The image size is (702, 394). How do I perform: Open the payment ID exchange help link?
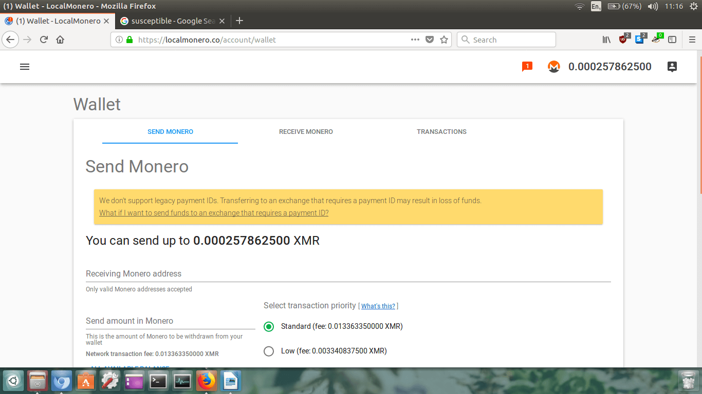tap(214, 213)
